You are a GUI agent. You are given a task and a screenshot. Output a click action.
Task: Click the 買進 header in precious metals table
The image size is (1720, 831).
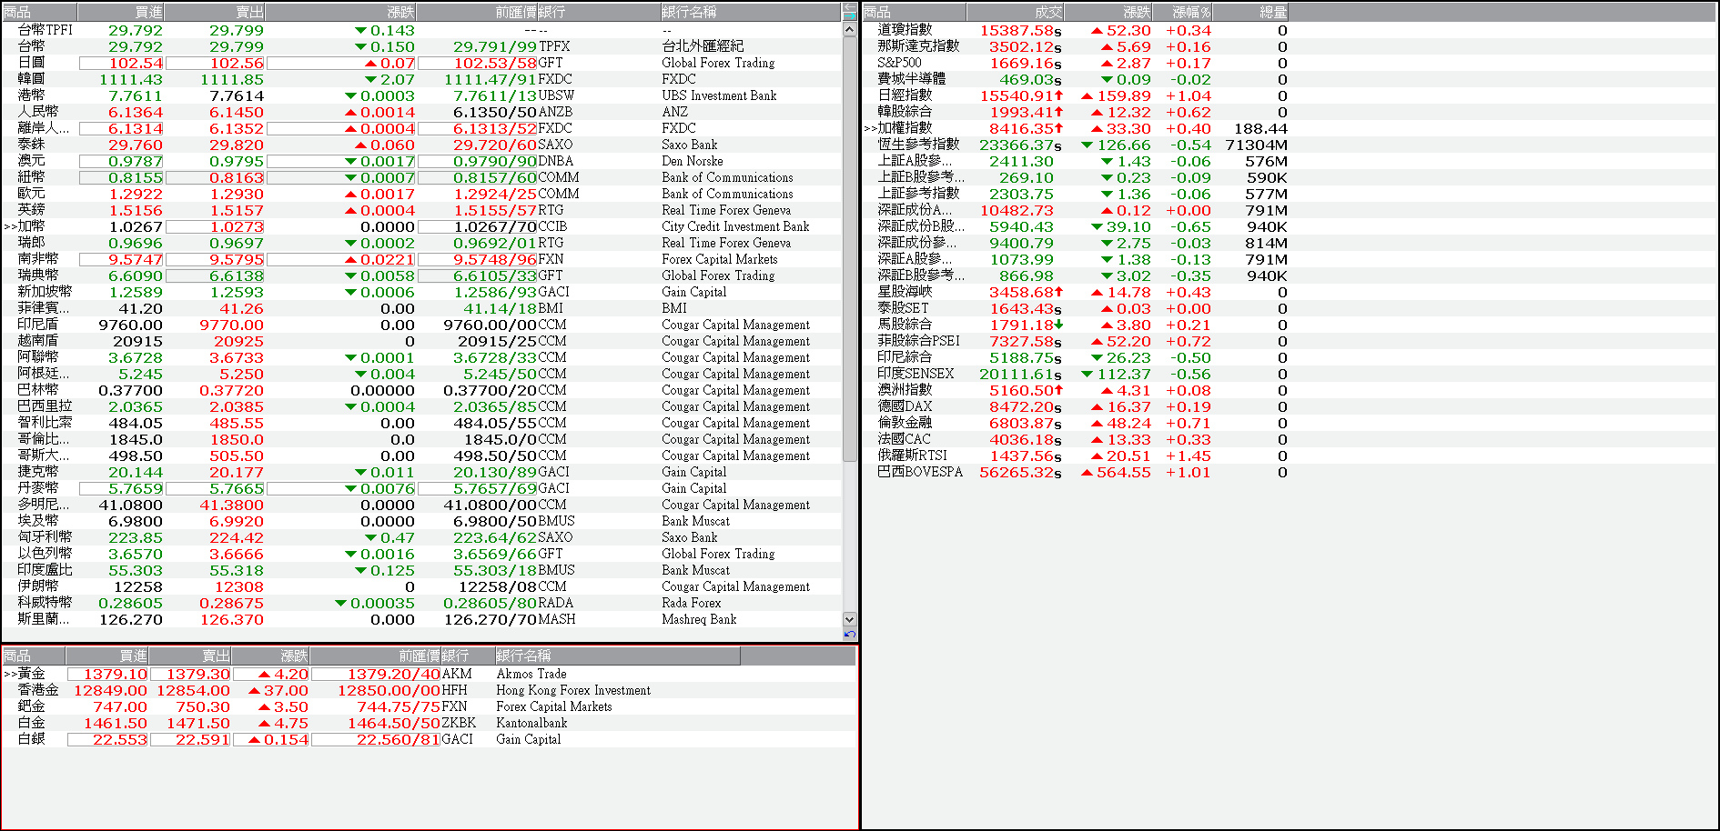(106, 656)
